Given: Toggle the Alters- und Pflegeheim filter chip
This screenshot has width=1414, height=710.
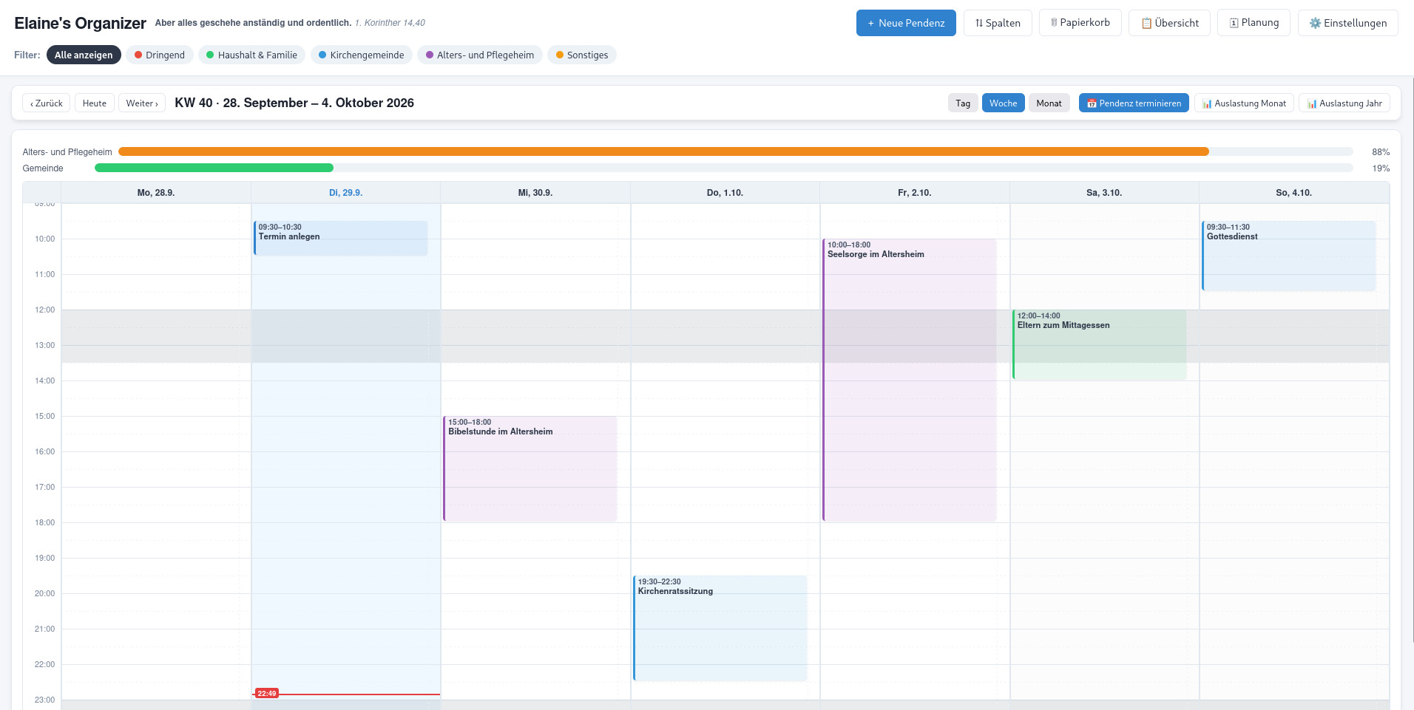Looking at the screenshot, I should [x=480, y=55].
